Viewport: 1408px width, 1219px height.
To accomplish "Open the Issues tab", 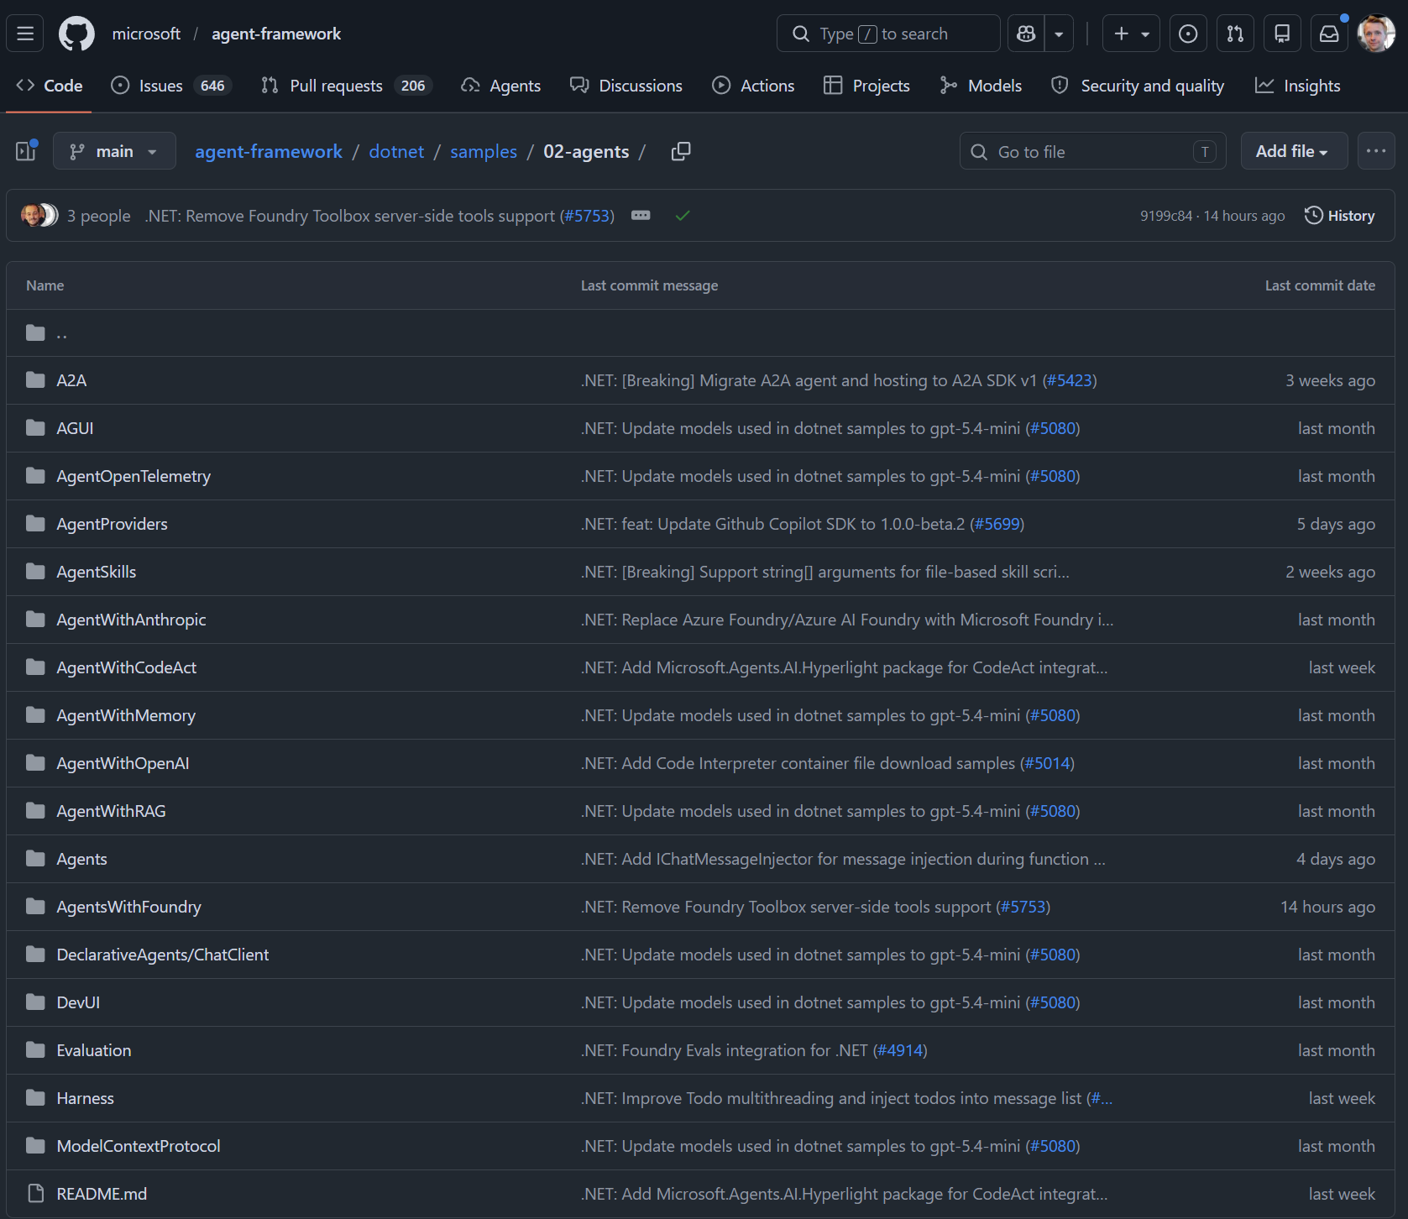I will 171,86.
